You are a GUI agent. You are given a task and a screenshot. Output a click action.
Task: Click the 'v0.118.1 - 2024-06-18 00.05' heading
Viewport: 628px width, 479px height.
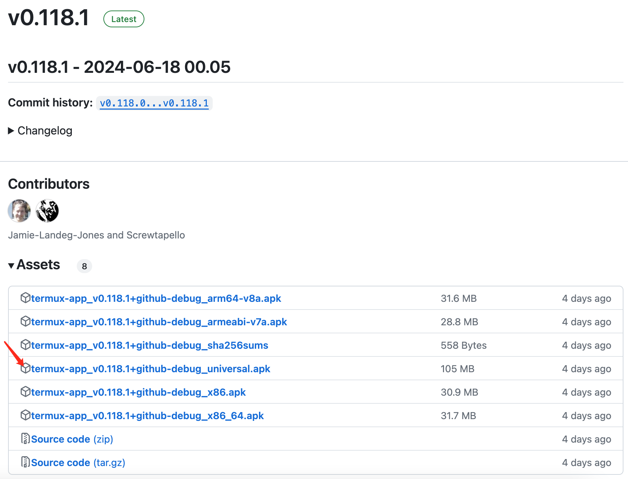pos(119,67)
